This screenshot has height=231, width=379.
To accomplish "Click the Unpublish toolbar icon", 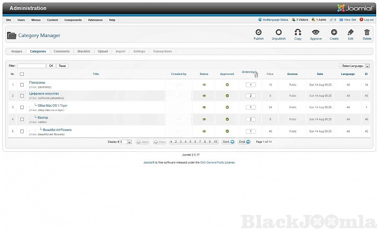I will coord(279,33).
